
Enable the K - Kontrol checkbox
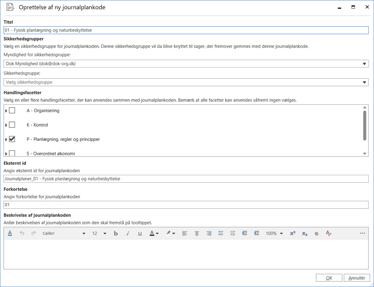coord(12,125)
